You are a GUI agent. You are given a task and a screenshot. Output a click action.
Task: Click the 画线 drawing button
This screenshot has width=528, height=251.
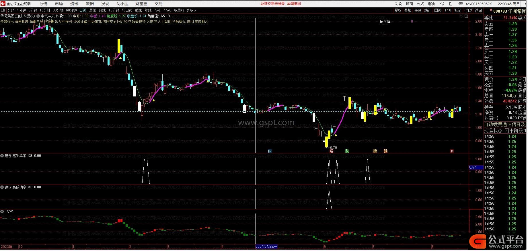click(438, 10)
